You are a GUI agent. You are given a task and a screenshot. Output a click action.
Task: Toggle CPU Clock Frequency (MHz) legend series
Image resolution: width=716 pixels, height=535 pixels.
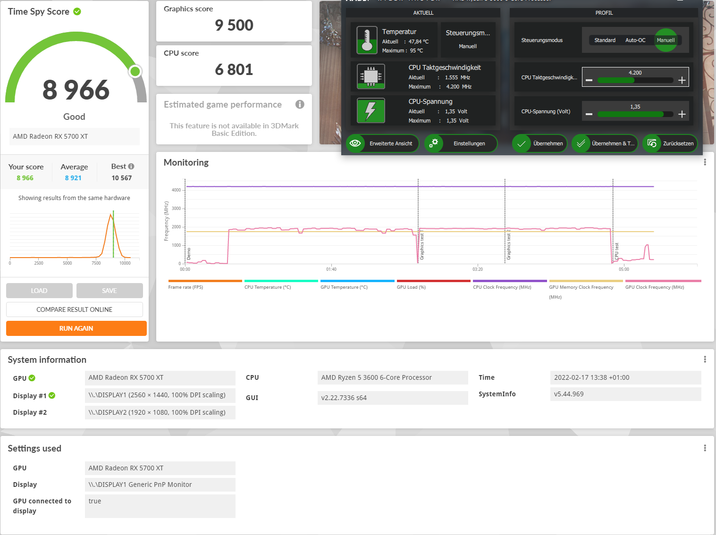pyautogui.click(x=502, y=287)
